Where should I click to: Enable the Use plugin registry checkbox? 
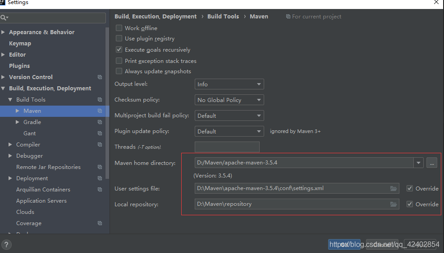(x=119, y=38)
